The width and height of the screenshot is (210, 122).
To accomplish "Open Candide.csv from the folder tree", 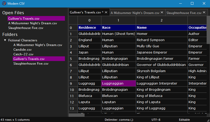I will (22, 50).
